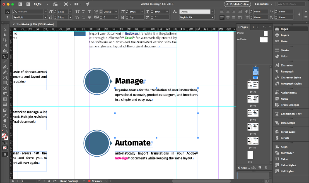
Task: Select the Selection tool arrow
Action: 5,30
